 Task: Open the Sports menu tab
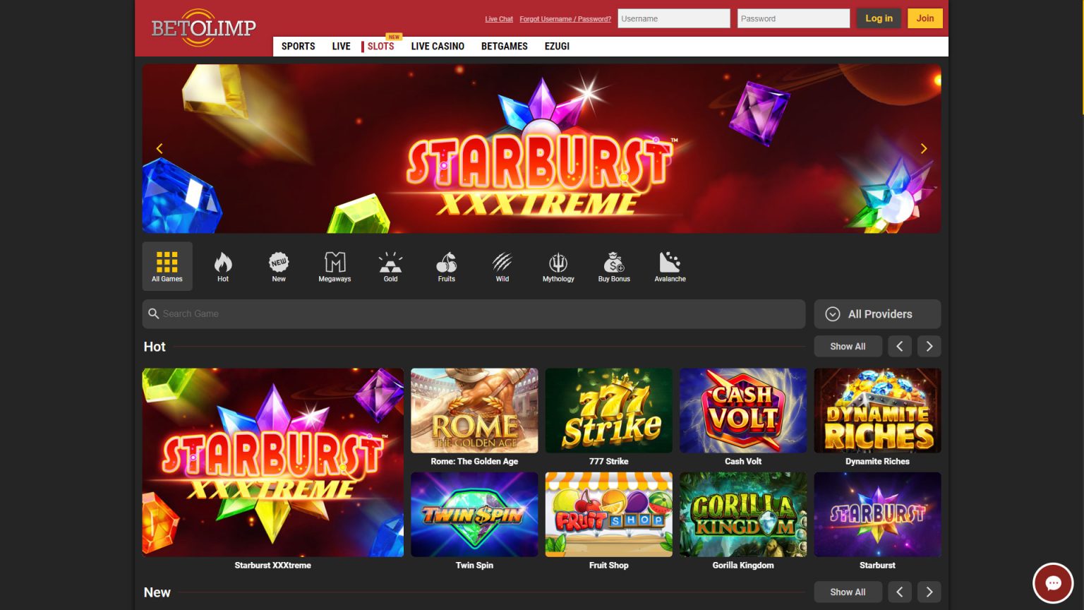(x=299, y=46)
